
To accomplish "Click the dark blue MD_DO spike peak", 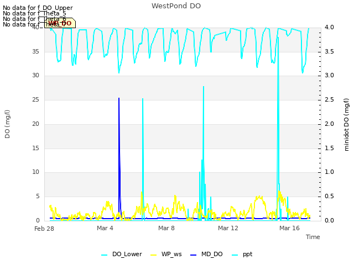I will click(x=119, y=98).
